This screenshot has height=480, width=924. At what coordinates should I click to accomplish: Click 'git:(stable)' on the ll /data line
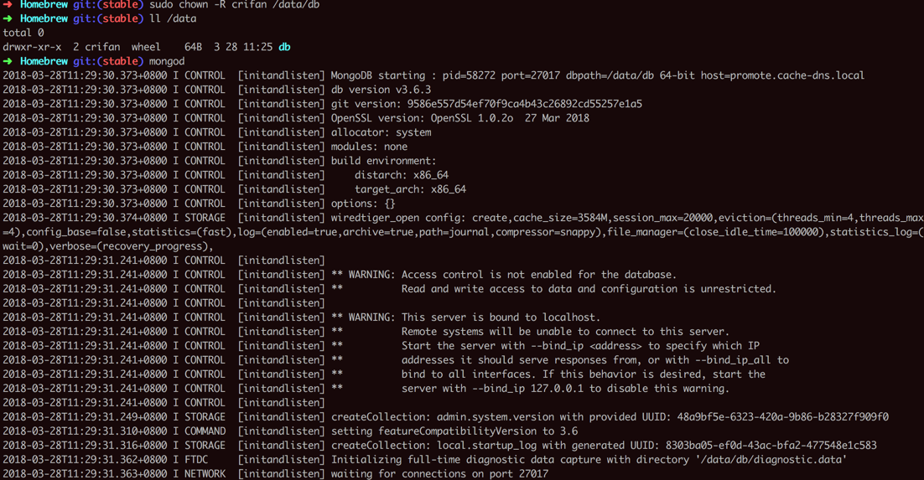click(108, 18)
